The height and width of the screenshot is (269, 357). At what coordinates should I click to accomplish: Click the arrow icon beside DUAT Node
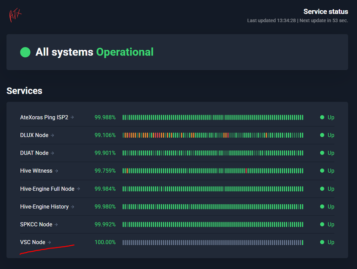[53, 153]
